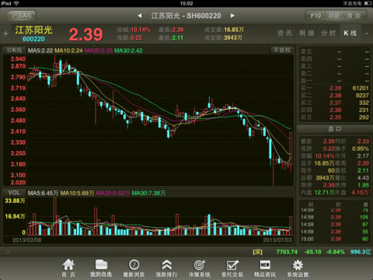
Task: Tap the -0.84% index change
Action: point(336,252)
